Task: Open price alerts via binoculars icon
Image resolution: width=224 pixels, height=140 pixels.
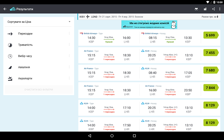Action: (196, 9)
